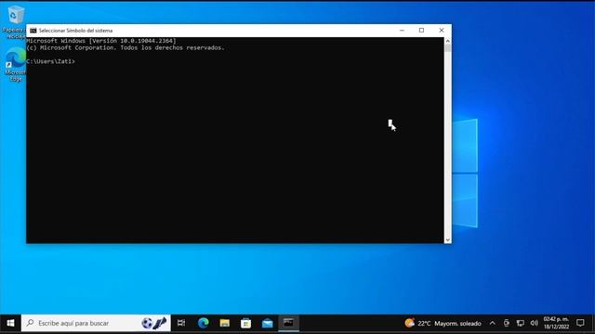Open Microsoft Store from the taskbar
Image resolution: width=595 pixels, height=334 pixels.
[x=245, y=323]
